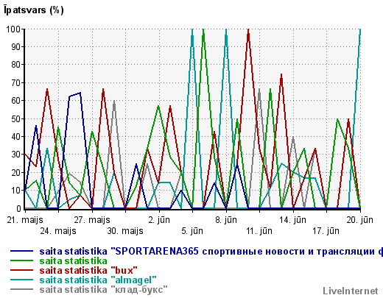The height and width of the screenshot is (298, 383).
Task: Click the "21. maijs" date label
Action: coord(25,220)
